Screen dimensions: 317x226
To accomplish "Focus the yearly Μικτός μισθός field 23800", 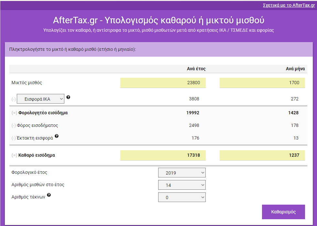I will coord(163,83).
